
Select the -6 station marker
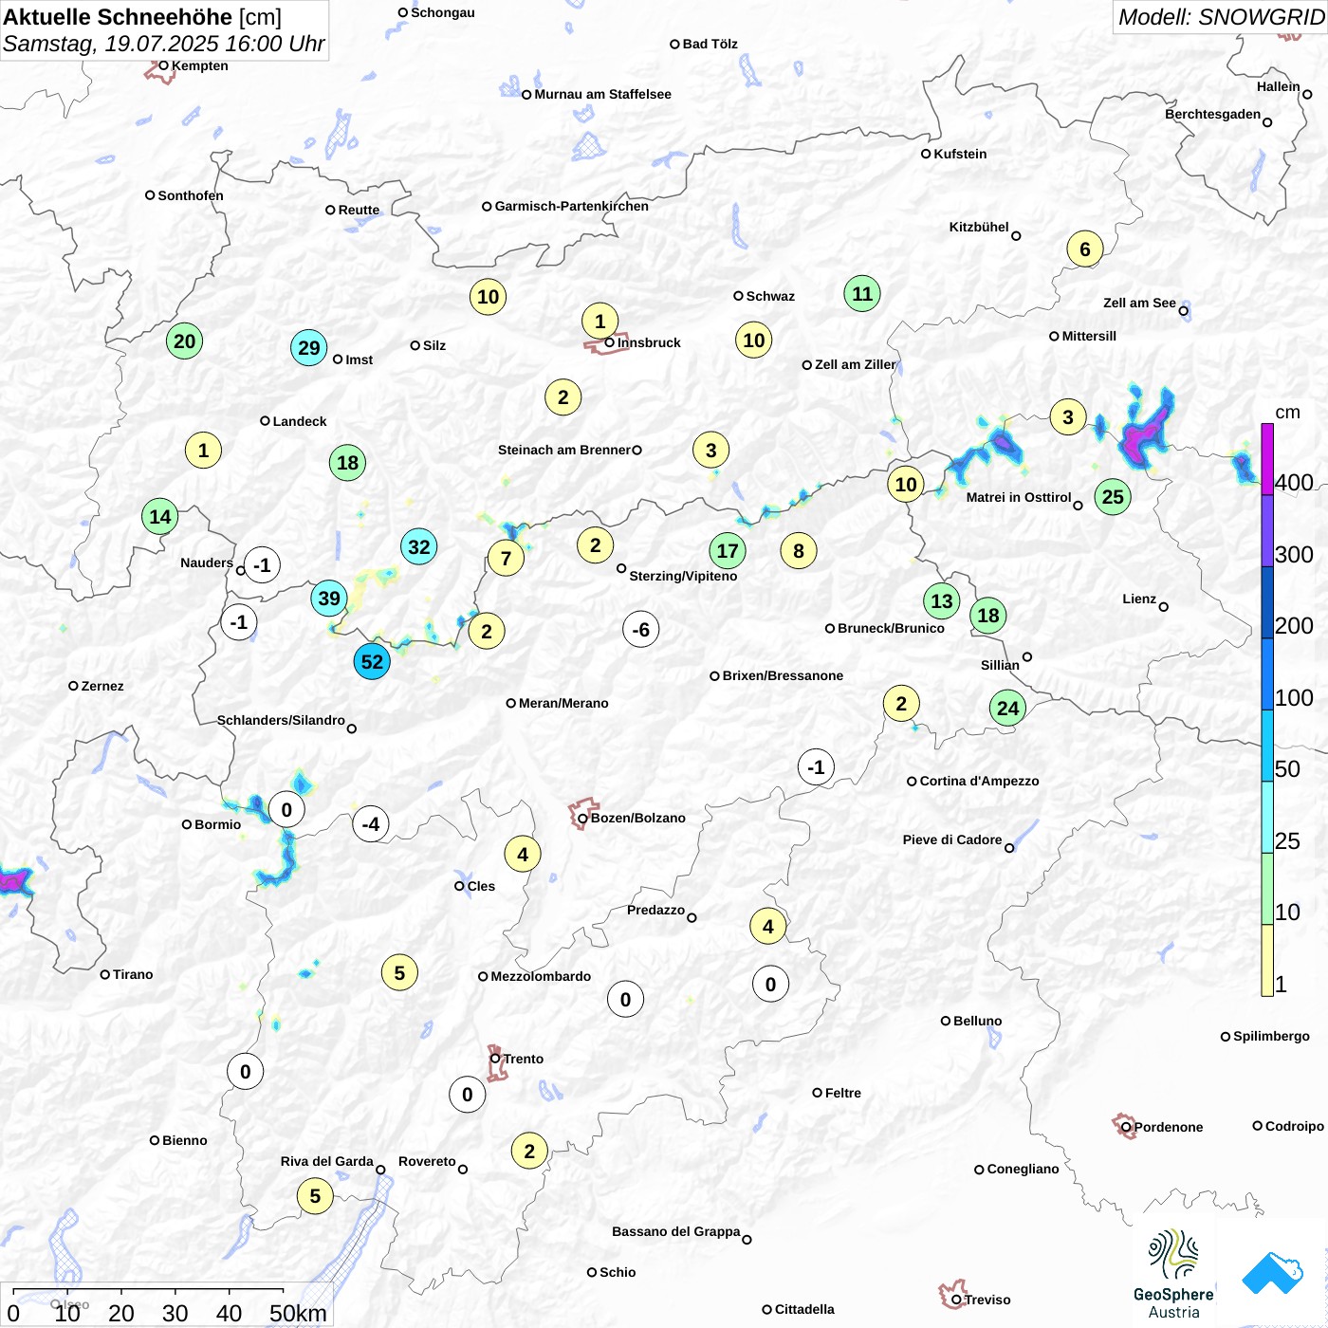click(x=641, y=630)
